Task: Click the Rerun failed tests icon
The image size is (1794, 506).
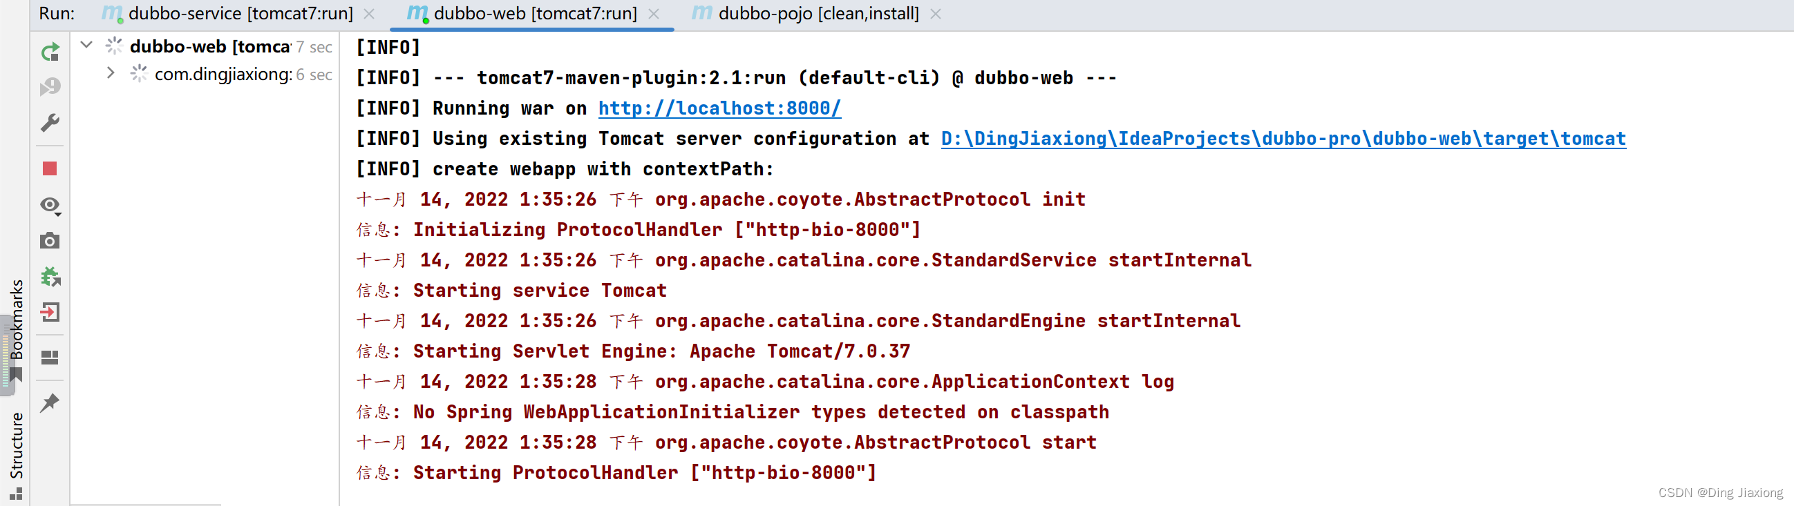Action: (x=50, y=87)
